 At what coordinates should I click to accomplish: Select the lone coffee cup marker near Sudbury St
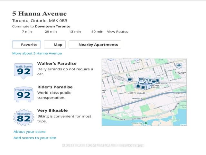130,80
